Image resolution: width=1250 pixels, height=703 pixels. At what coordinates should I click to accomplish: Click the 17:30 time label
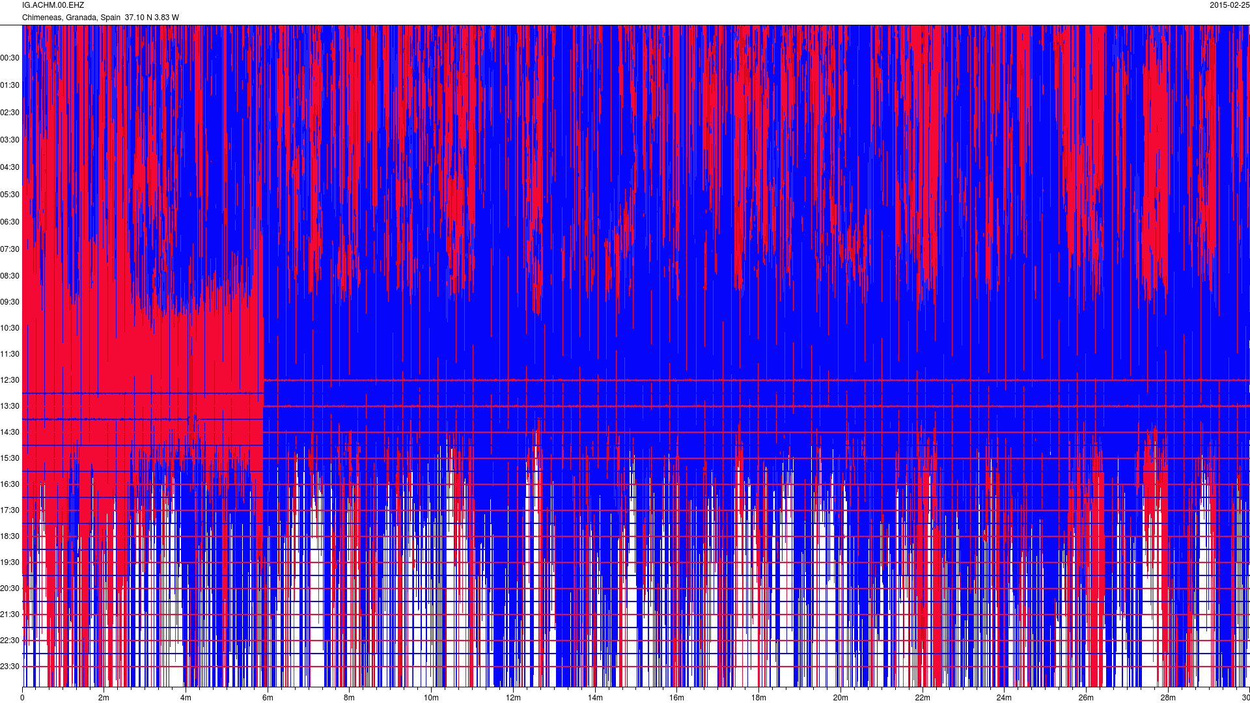click(x=10, y=510)
